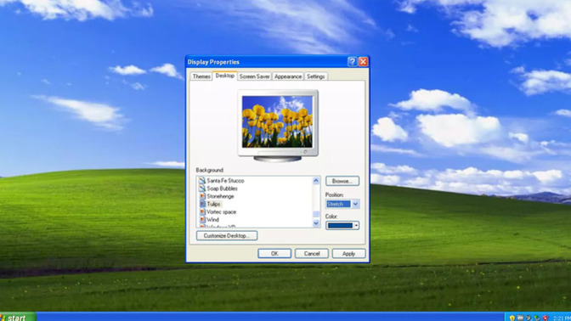The width and height of the screenshot is (571, 321).
Task: Choose Stonehenge from background list
Action: click(220, 196)
